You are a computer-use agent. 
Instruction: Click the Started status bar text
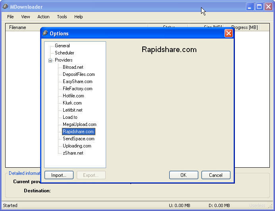(10, 205)
